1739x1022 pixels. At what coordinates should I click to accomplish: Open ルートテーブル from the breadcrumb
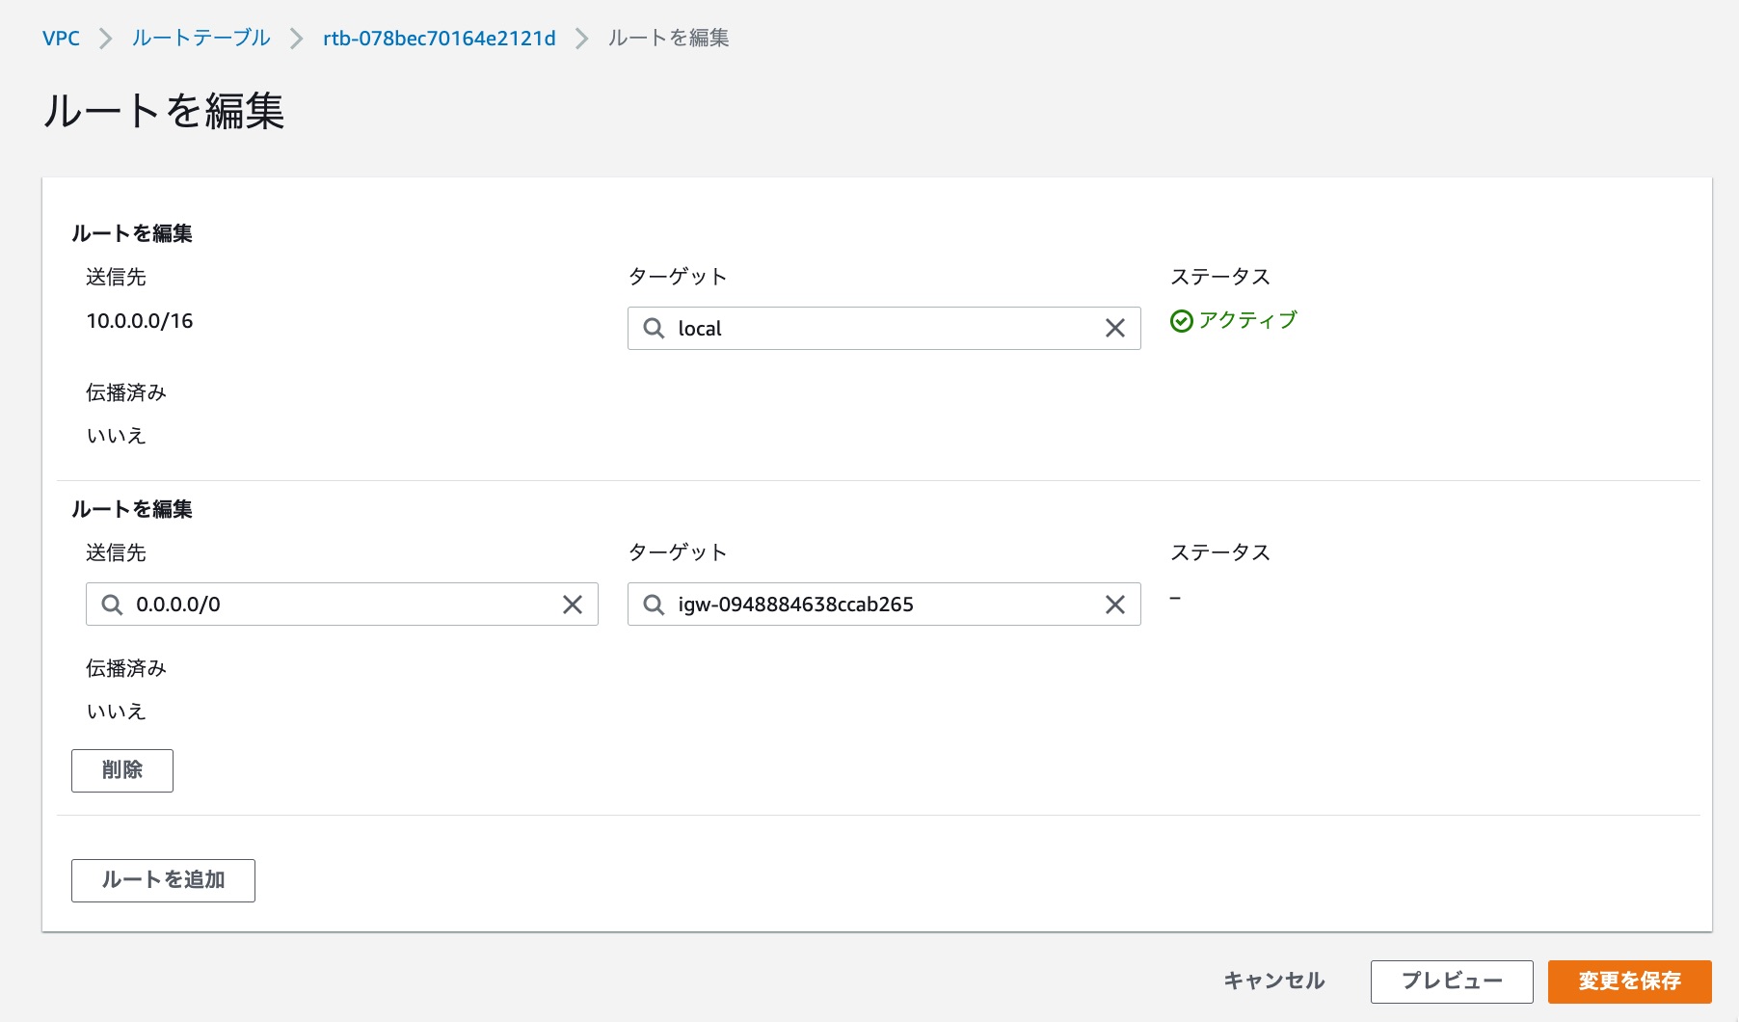(200, 39)
